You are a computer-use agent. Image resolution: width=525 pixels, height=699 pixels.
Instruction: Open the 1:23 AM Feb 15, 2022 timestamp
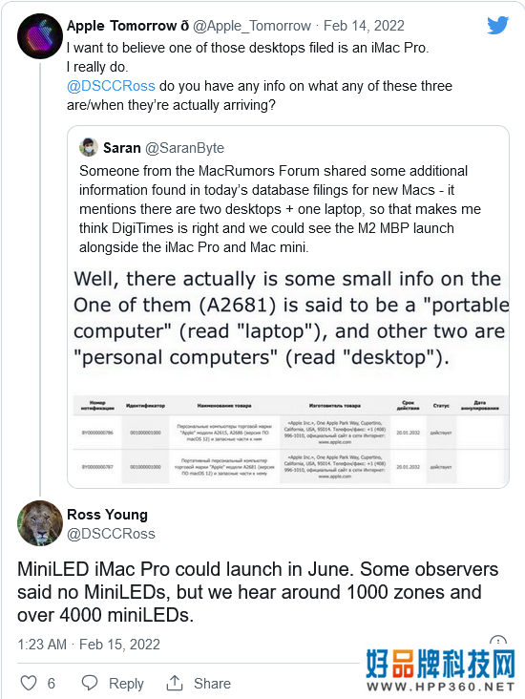pos(89,645)
